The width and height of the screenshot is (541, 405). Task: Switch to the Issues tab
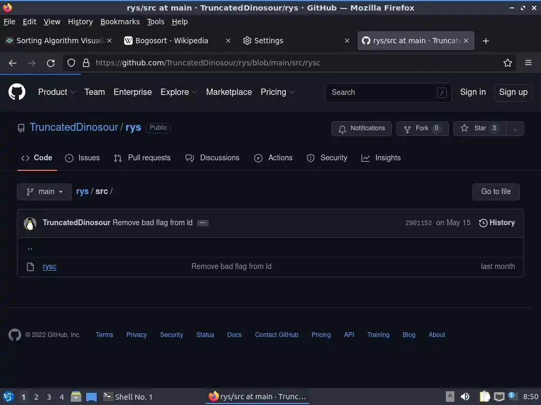(82, 158)
